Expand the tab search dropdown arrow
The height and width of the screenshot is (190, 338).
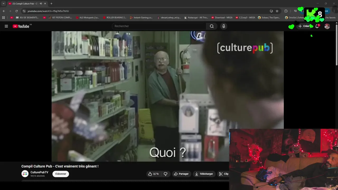click(3, 4)
